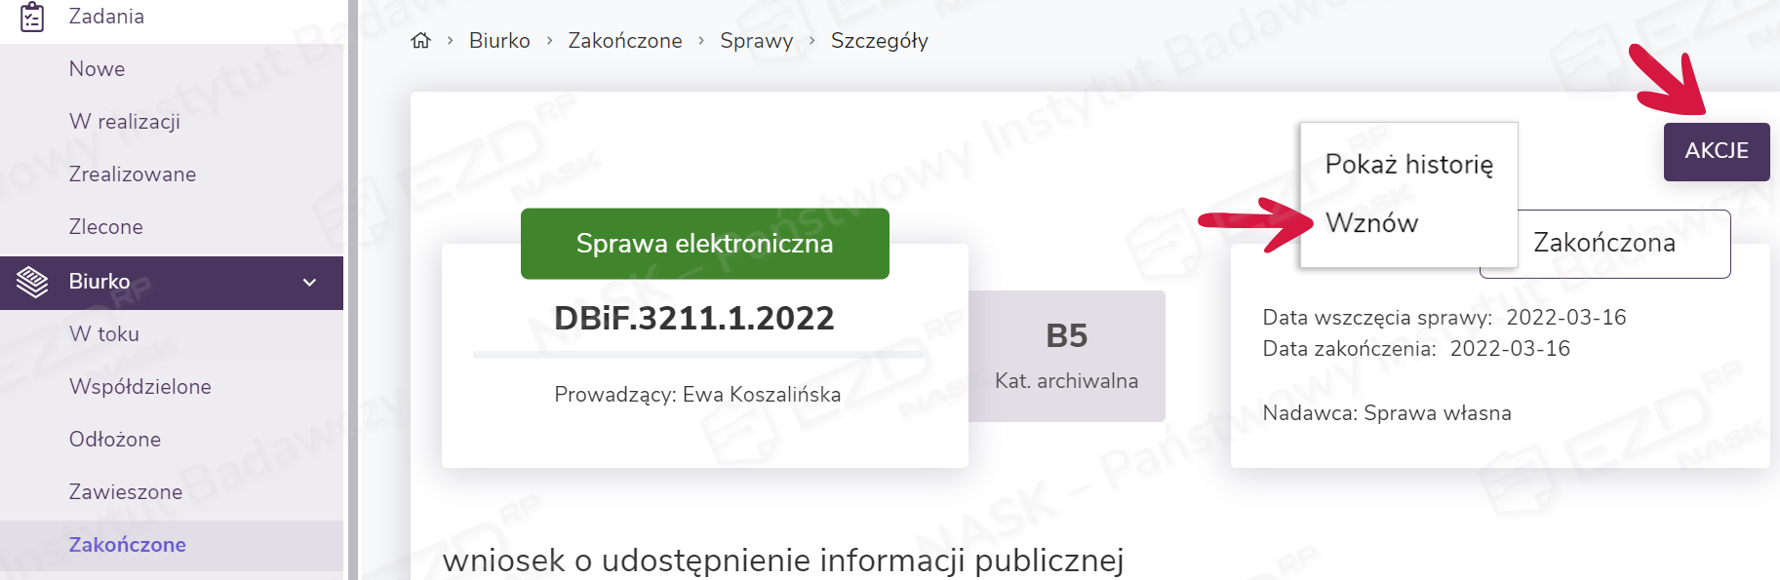Viewport: 1780px width, 580px height.
Task: Open the AKCJE actions menu
Action: (x=1717, y=151)
